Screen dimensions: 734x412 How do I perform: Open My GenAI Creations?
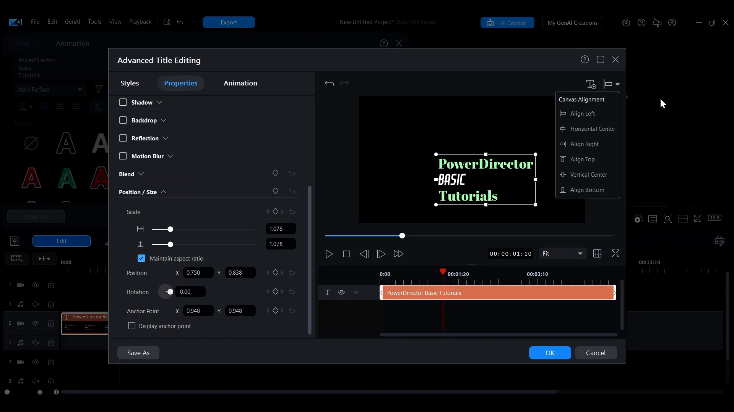coord(573,23)
